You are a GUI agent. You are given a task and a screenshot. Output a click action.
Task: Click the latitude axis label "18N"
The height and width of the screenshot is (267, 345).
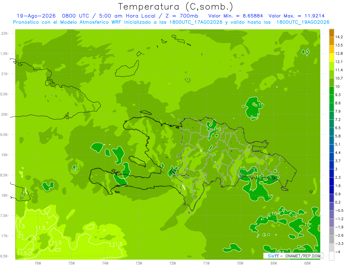click(x=5, y=196)
